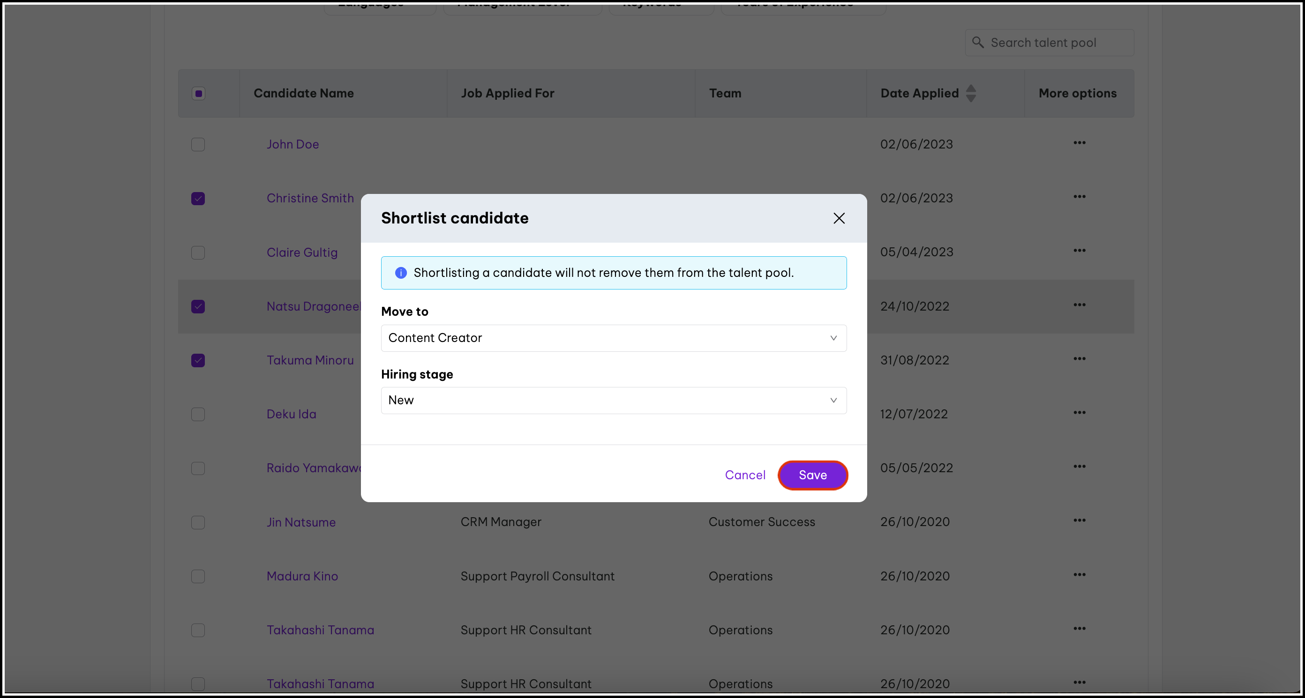Click Cancel in the shortlist dialog
This screenshot has width=1305, height=698.
point(745,475)
